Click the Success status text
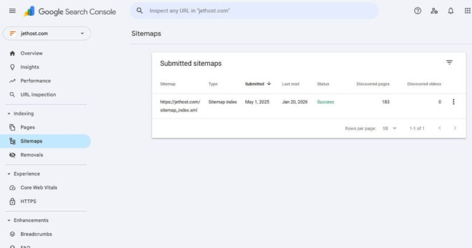The height and width of the screenshot is (248, 472). tap(325, 102)
